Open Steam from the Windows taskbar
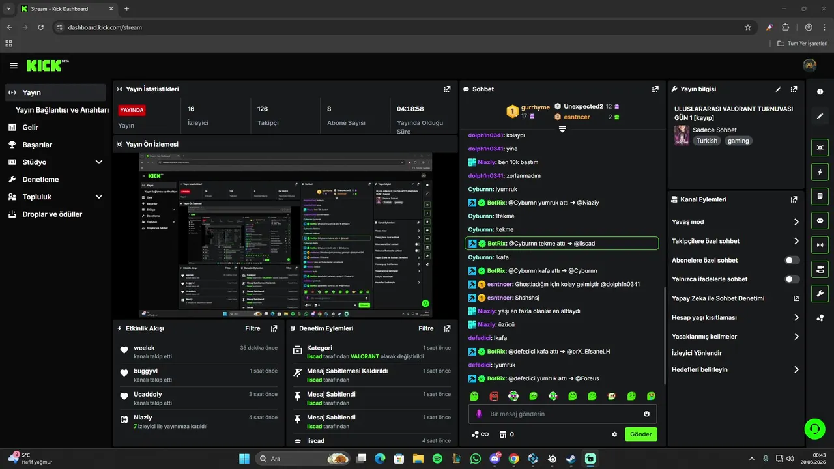The image size is (834, 469). (571, 459)
